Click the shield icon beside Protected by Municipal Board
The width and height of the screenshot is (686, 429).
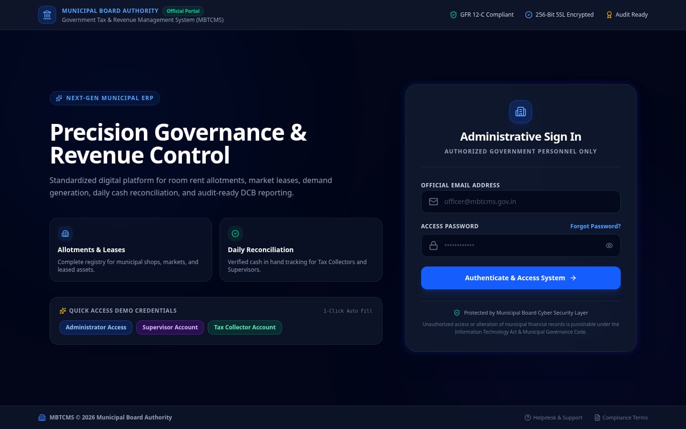point(457,313)
